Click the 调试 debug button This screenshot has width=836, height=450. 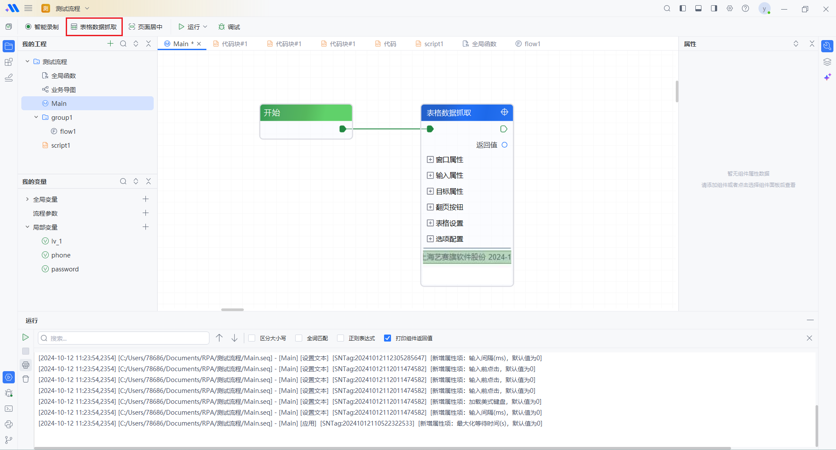click(229, 27)
